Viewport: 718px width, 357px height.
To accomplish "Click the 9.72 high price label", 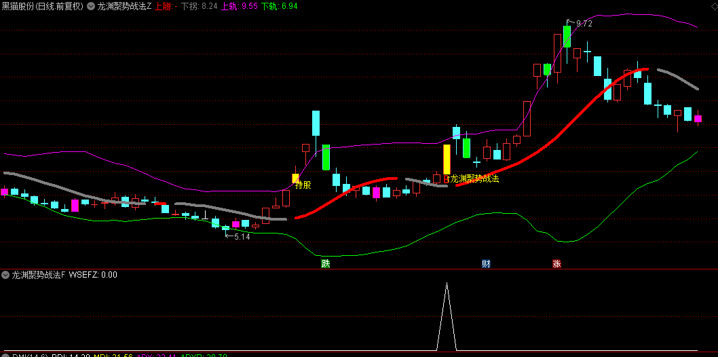I will point(584,23).
